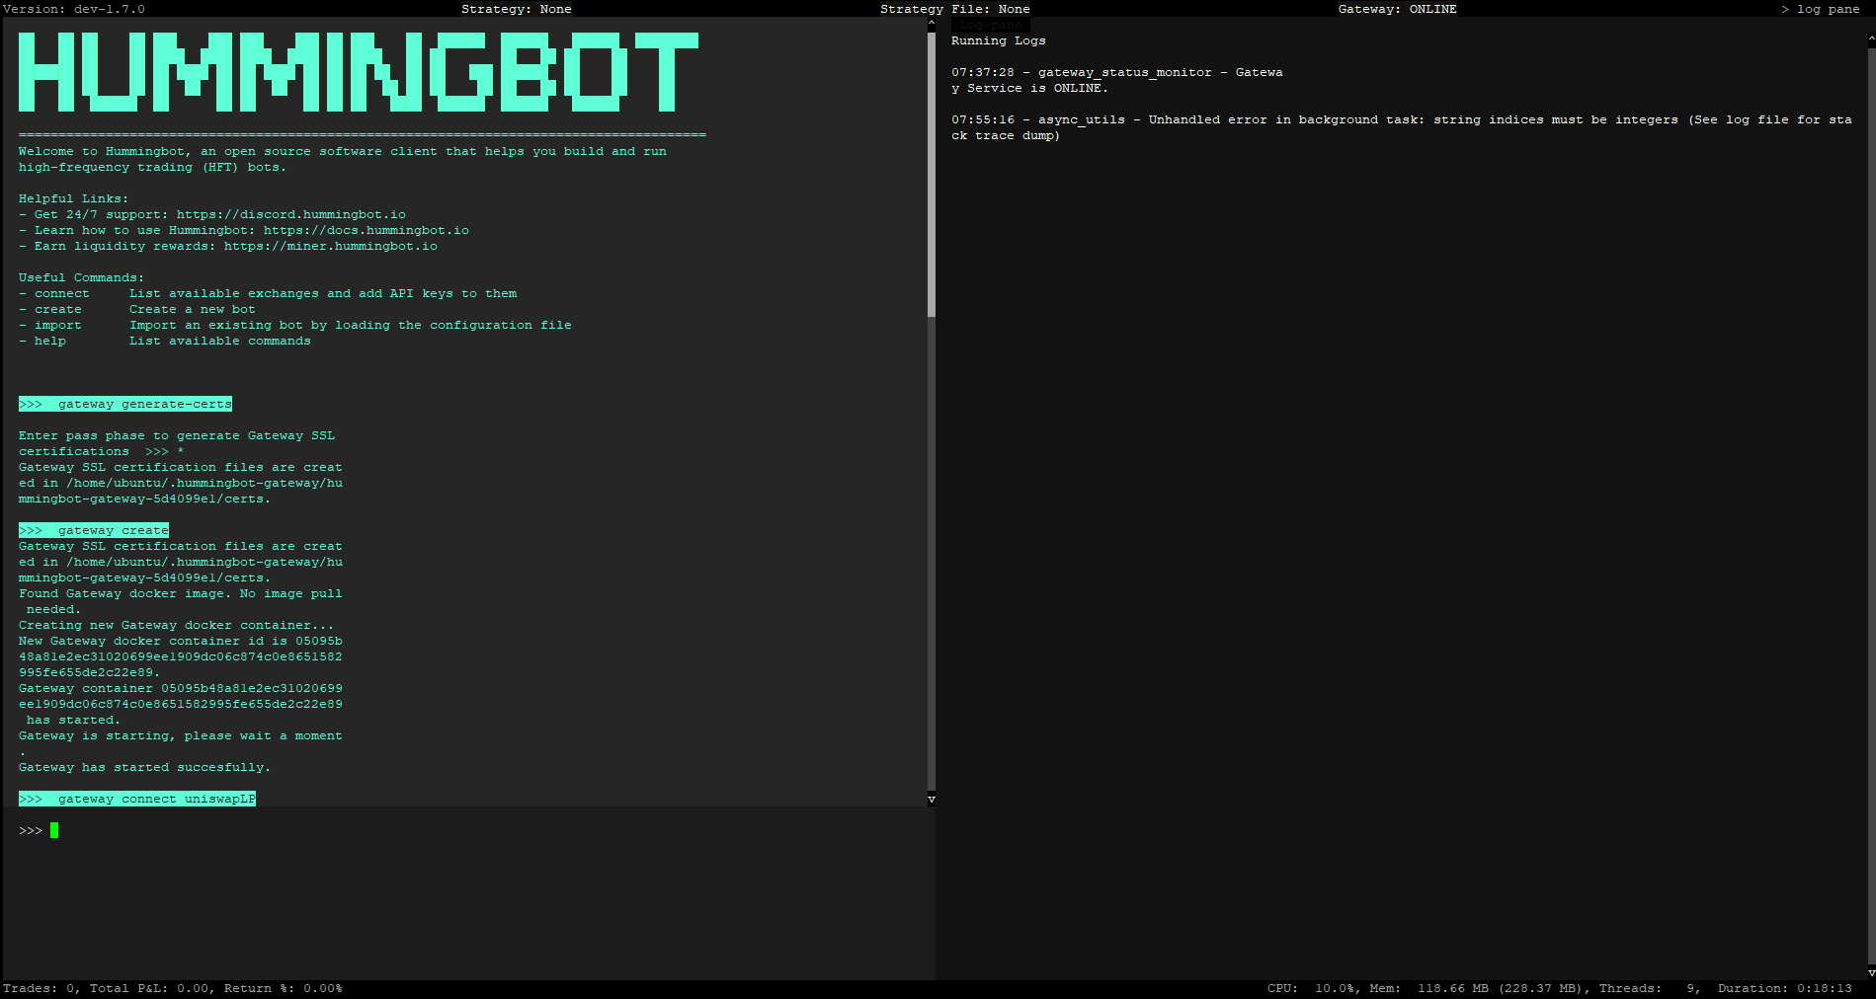Click Strategy File: None header item
Viewport: 1876px width, 999px height.
pyautogui.click(x=953, y=9)
